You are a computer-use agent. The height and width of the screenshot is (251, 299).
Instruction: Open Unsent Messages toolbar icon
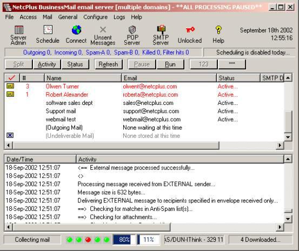coord(103,30)
